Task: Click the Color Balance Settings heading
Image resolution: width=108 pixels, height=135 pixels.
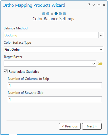Action: click(x=53, y=19)
